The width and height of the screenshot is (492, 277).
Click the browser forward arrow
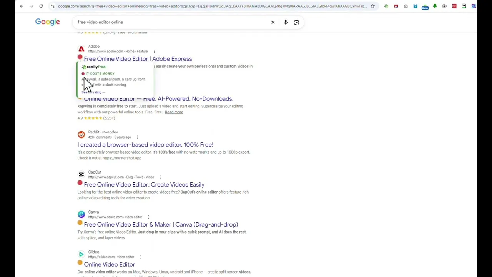(x=32, y=6)
